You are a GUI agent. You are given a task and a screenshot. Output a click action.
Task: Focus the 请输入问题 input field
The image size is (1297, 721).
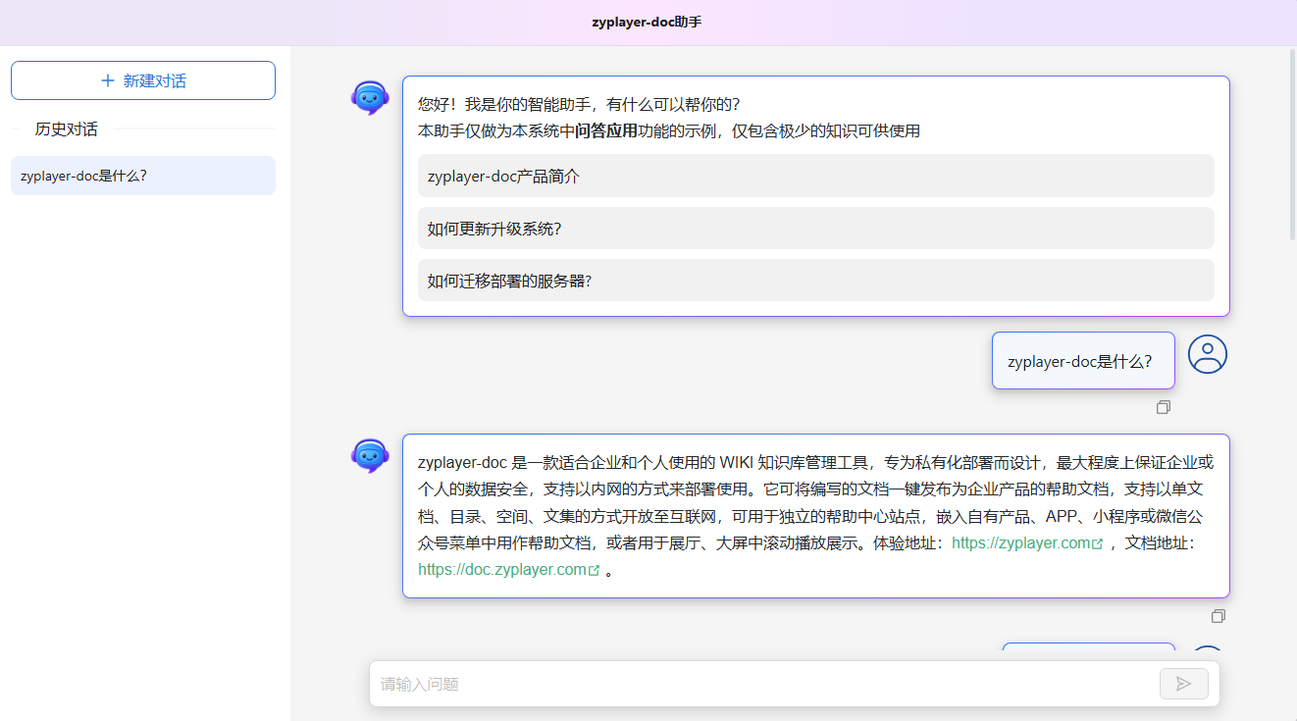765,684
